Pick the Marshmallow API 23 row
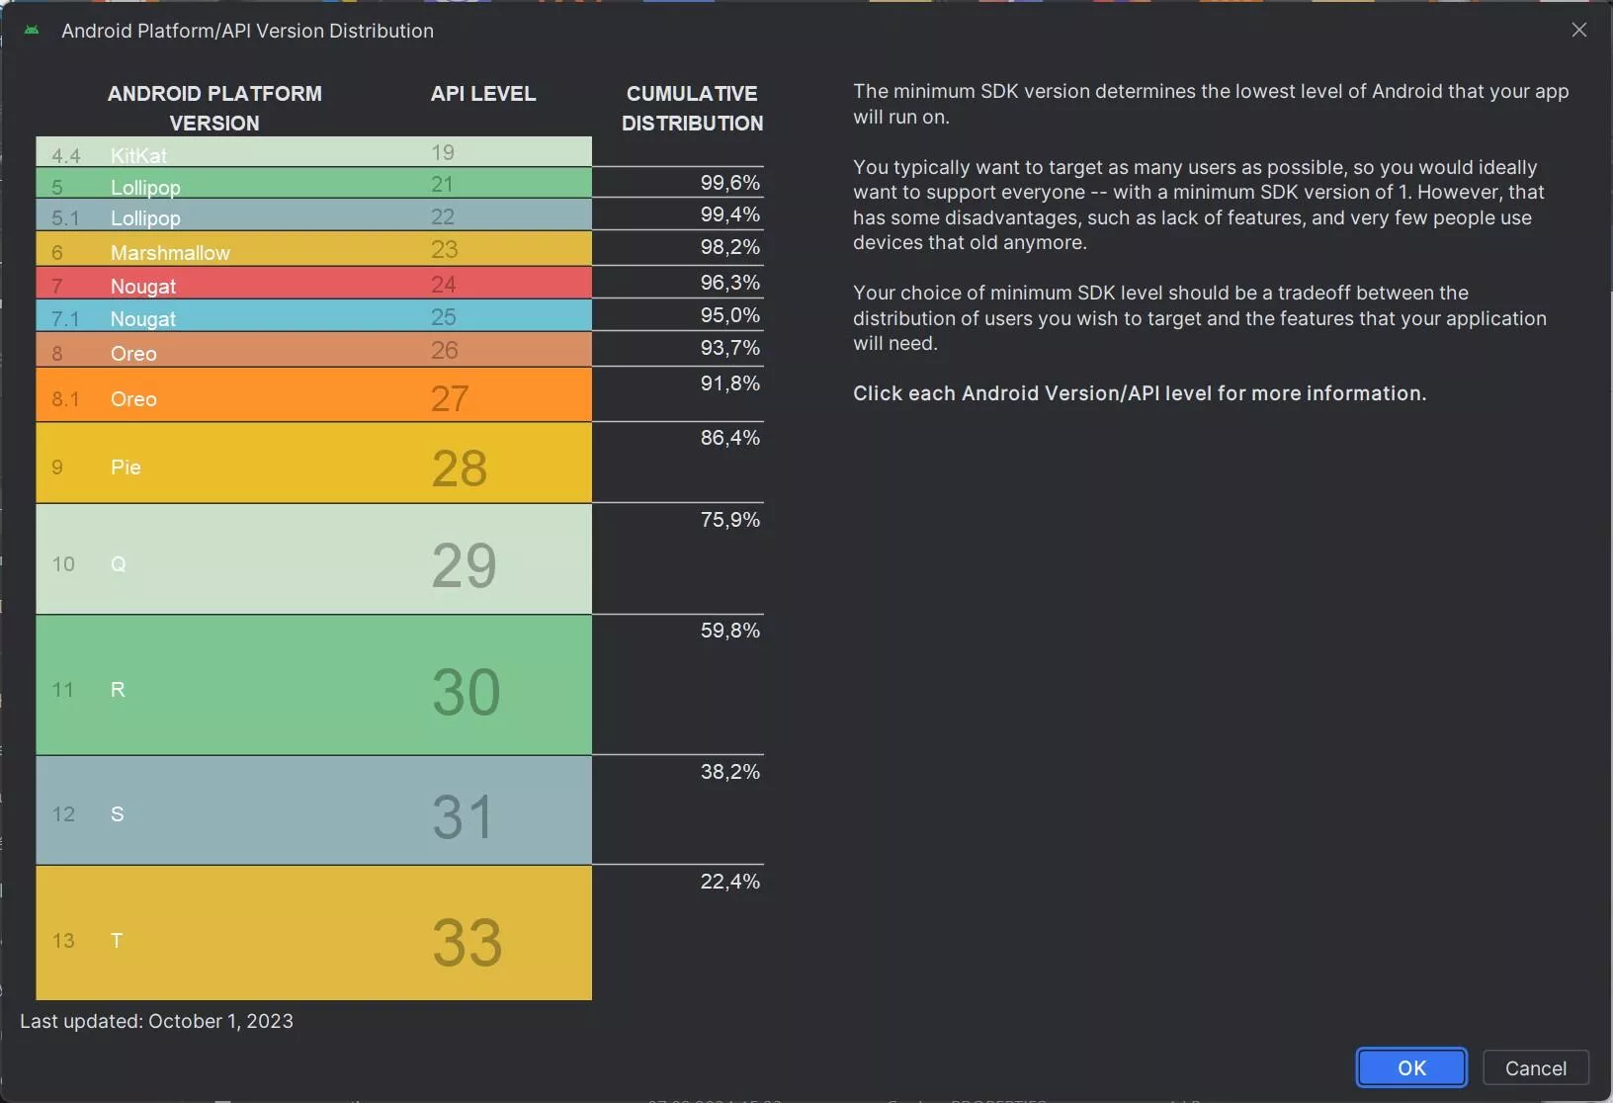 (x=313, y=248)
